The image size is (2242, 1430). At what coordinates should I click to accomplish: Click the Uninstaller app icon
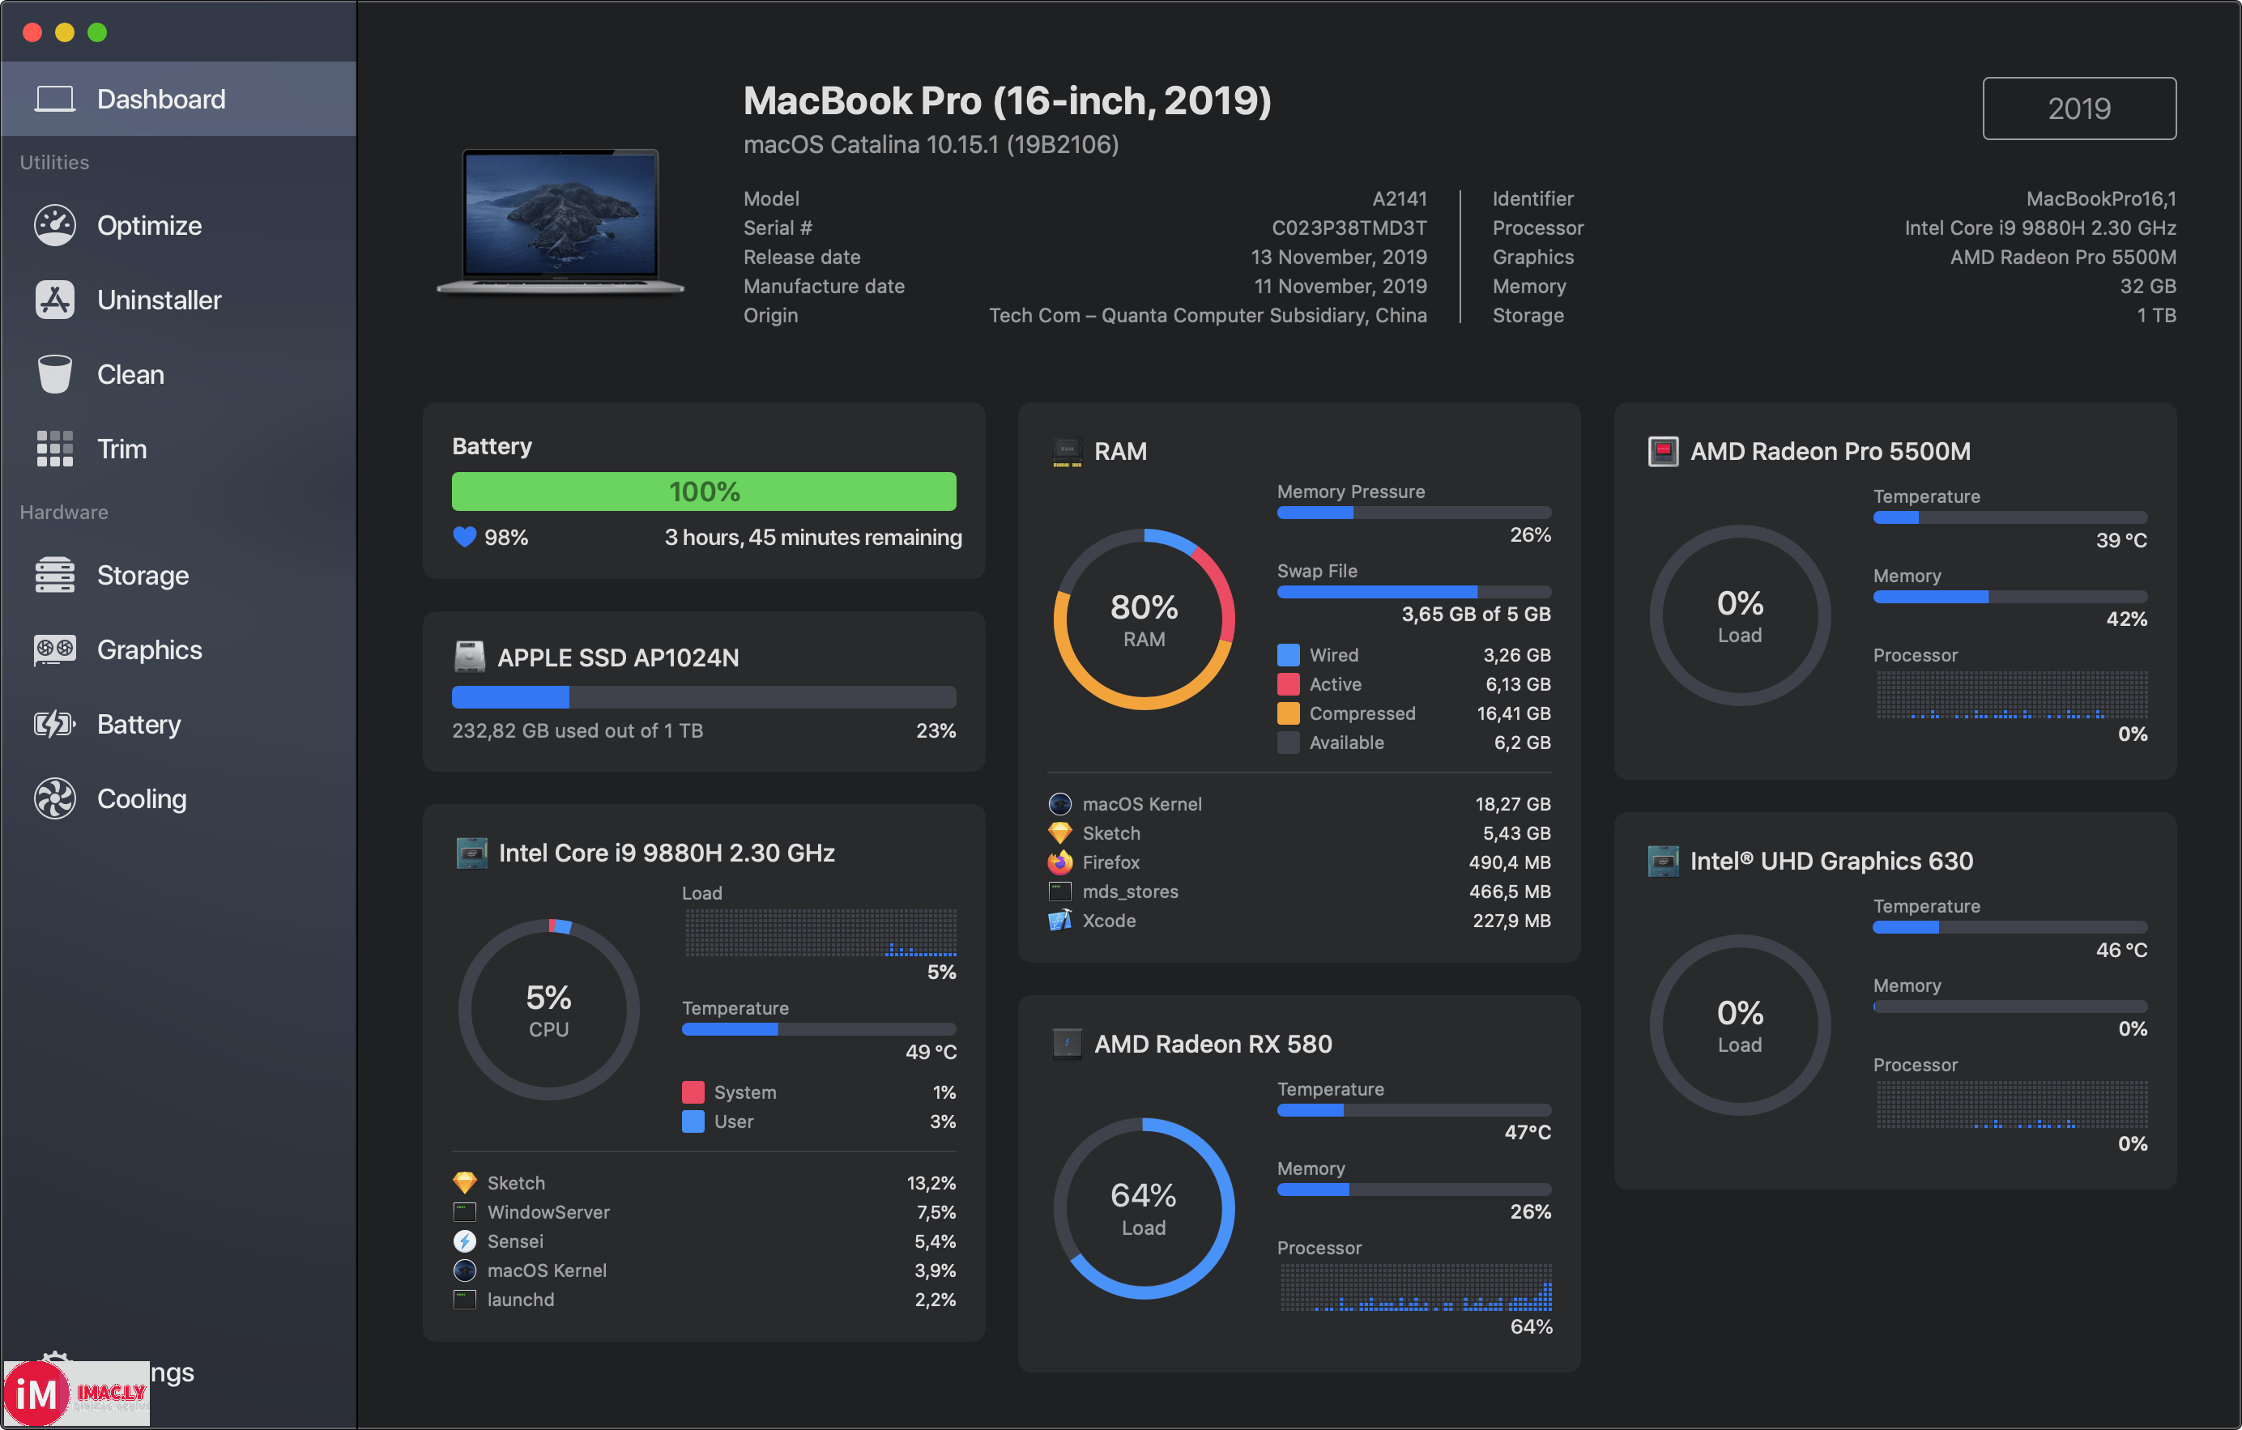55,300
